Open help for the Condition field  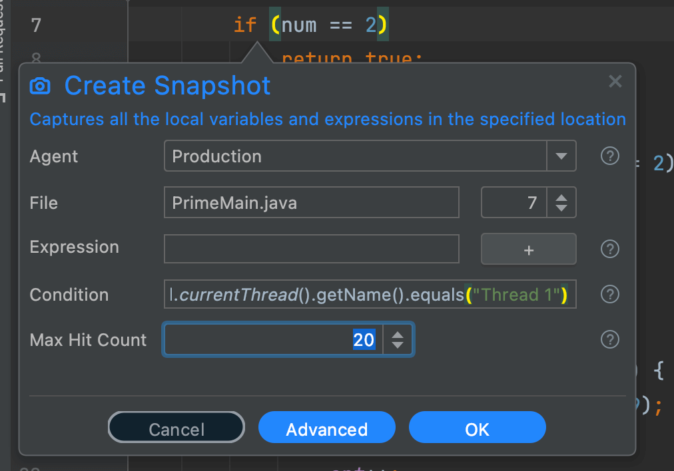(609, 294)
